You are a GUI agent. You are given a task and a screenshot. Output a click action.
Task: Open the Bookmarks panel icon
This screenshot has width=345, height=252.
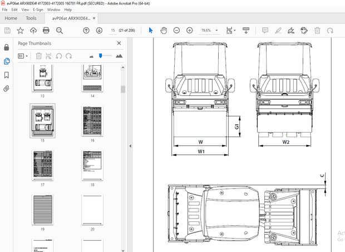coord(7,75)
